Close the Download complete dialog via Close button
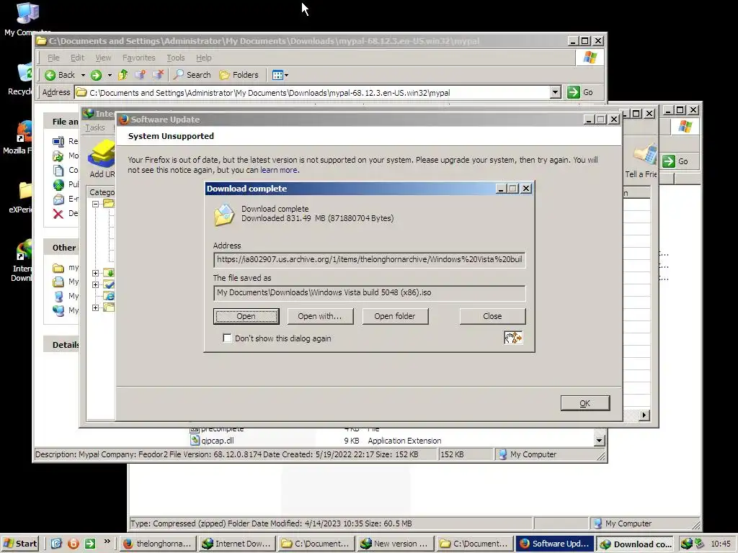Screen dimensions: 738x553 (x=492, y=316)
